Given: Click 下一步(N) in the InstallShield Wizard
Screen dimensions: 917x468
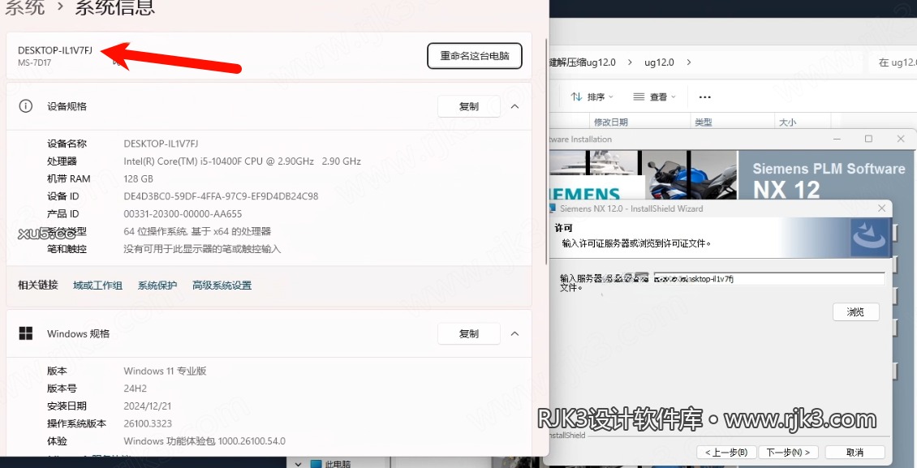Looking at the screenshot, I should (x=788, y=453).
